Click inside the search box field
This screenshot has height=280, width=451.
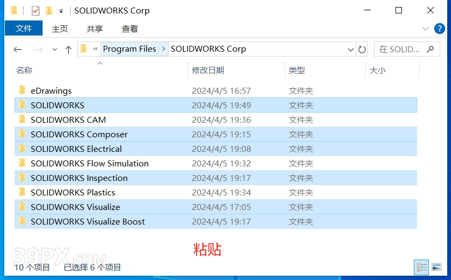point(399,49)
